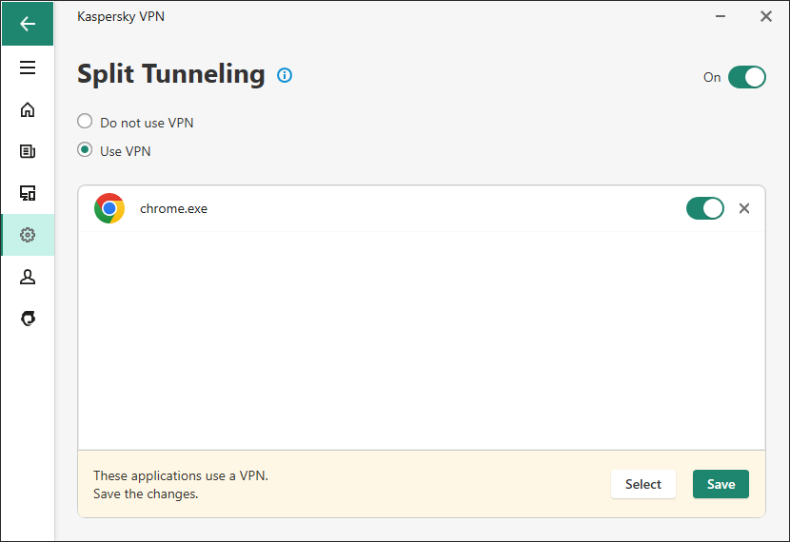Click the Chrome application icon
The height and width of the screenshot is (542, 790).
[x=109, y=208]
